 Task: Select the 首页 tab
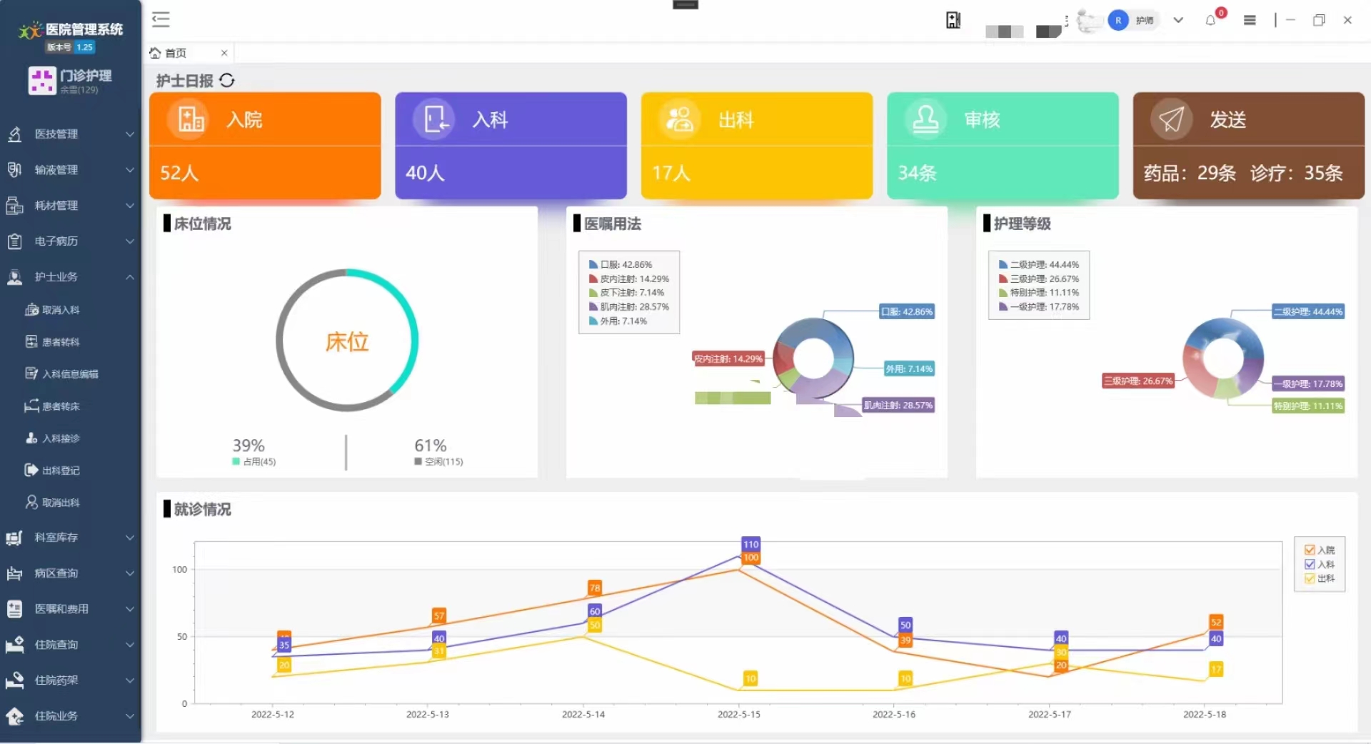(176, 53)
